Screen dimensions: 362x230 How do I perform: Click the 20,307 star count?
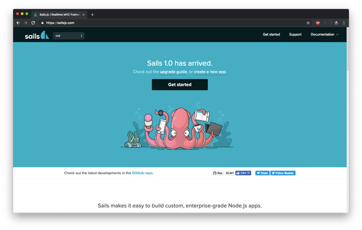point(230,173)
